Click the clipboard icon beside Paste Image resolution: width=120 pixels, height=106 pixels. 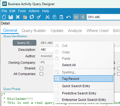tap(57, 58)
